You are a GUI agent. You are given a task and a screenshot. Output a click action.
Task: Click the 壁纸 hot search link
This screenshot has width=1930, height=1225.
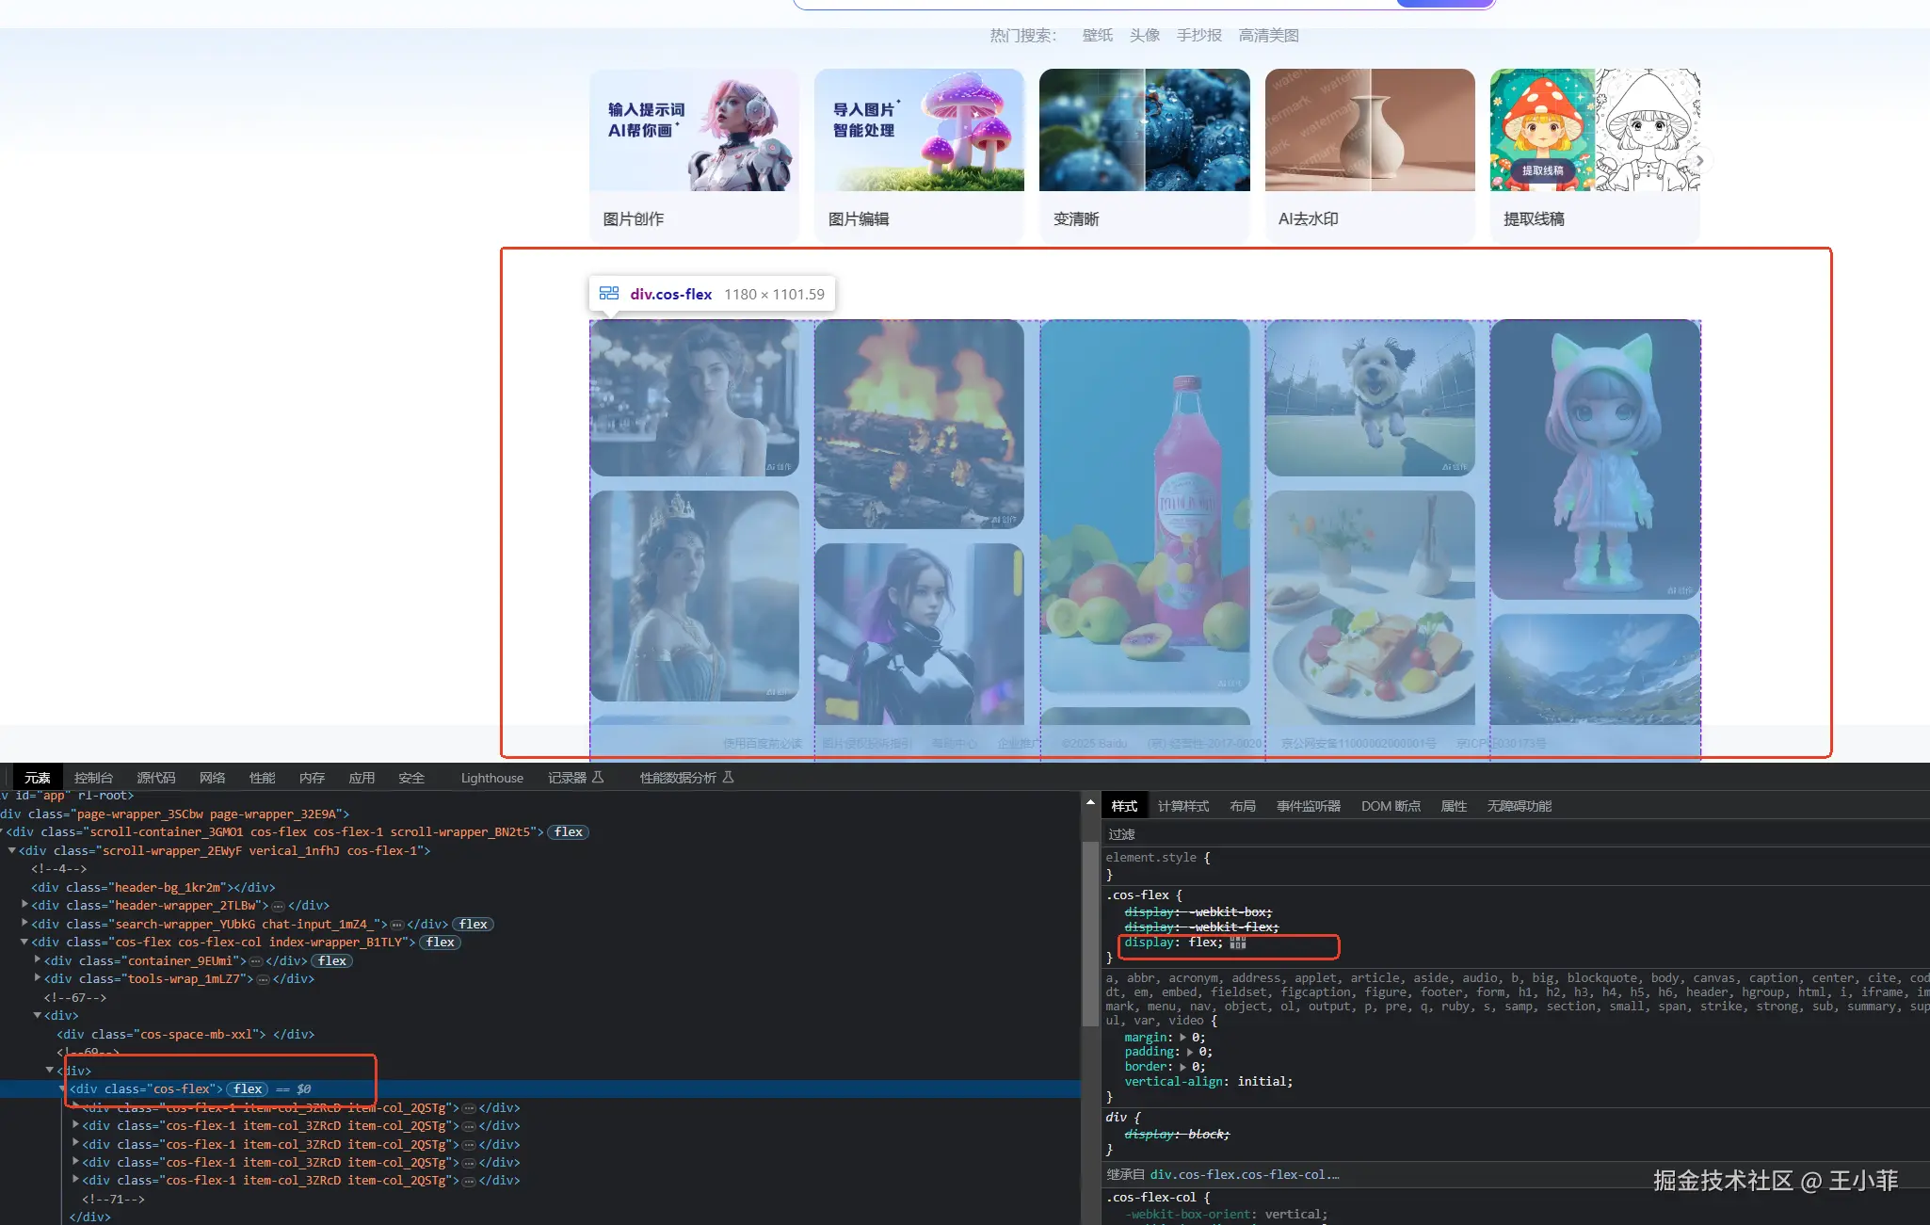(1097, 36)
